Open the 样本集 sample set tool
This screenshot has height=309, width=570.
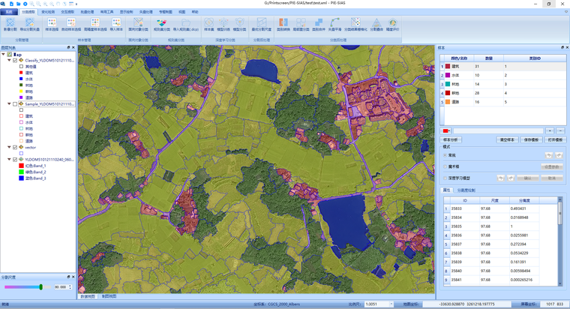click(x=208, y=25)
